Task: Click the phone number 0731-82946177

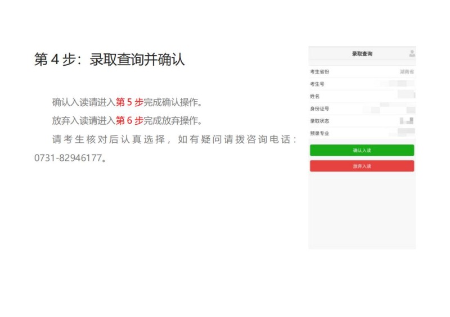Action: pos(68,158)
